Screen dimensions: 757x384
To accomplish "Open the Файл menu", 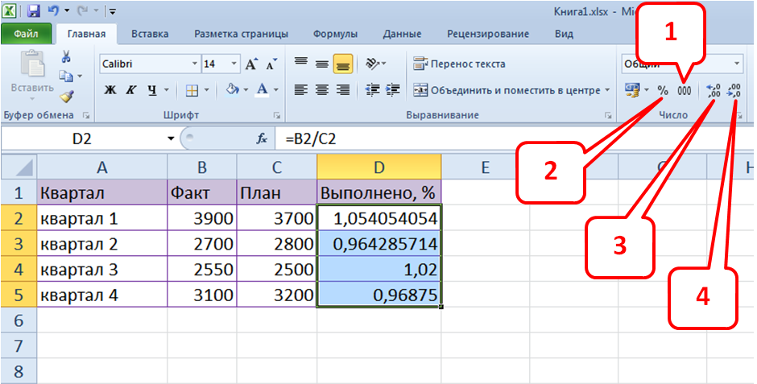I will click(26, 34).
